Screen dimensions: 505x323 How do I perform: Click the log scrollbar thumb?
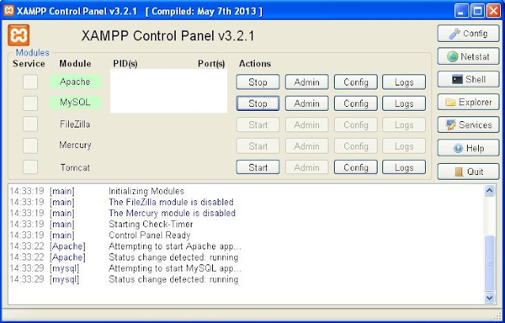pos(489,264)
